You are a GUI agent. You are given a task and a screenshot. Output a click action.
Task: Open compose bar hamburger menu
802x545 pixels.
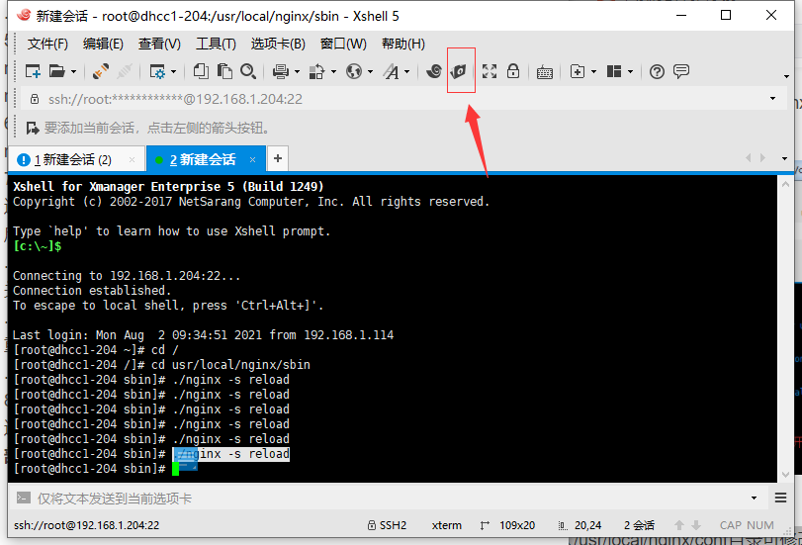coord(780,498)
